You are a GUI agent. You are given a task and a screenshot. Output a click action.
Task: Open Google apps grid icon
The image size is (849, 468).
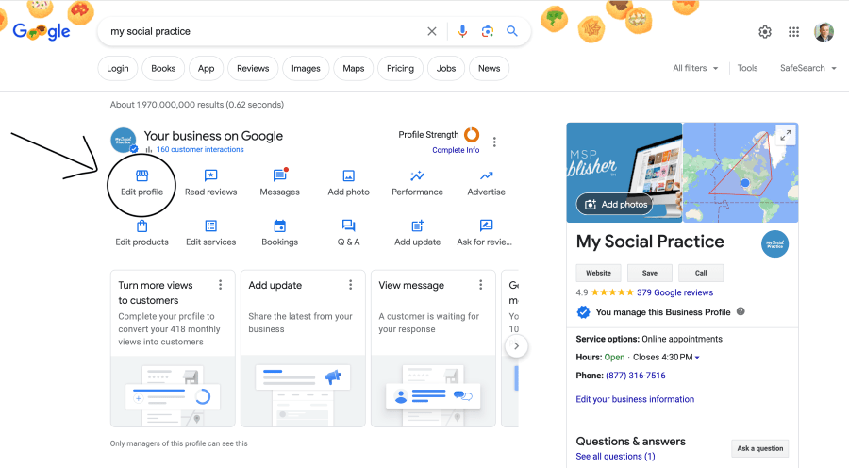(x=793, y=32)
